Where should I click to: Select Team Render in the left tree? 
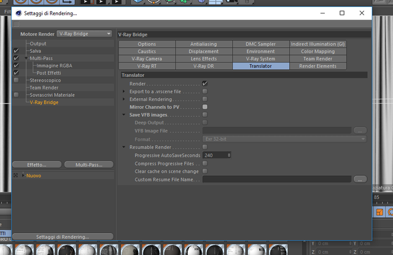click(x=44, y=88)
